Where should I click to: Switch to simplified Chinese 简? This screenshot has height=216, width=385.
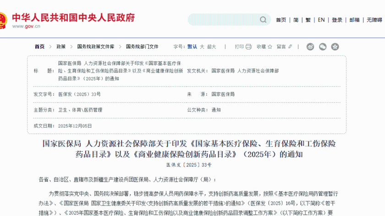click(x=296, y=20)
